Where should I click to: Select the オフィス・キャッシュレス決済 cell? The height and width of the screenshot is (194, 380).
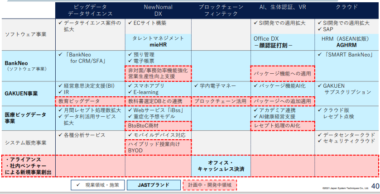(x=221, y=166)
